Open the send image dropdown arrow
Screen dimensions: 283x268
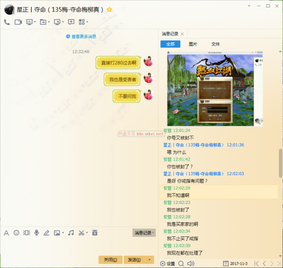[63, 233]
